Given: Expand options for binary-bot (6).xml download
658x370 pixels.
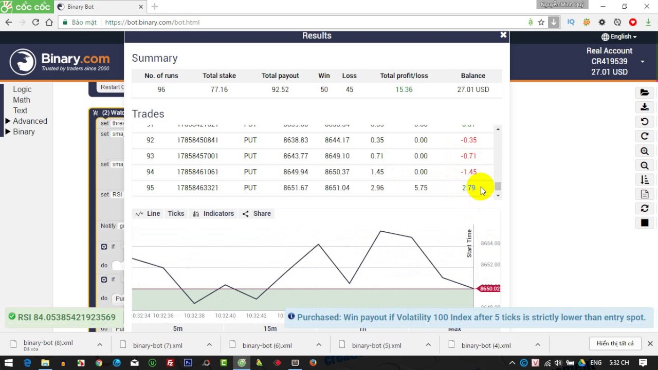Looking at the screenshot, I should [x=319, y=345].
